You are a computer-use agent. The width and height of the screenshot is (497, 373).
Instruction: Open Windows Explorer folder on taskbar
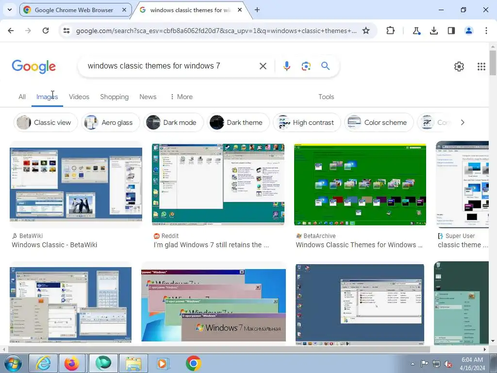[133, 363]
